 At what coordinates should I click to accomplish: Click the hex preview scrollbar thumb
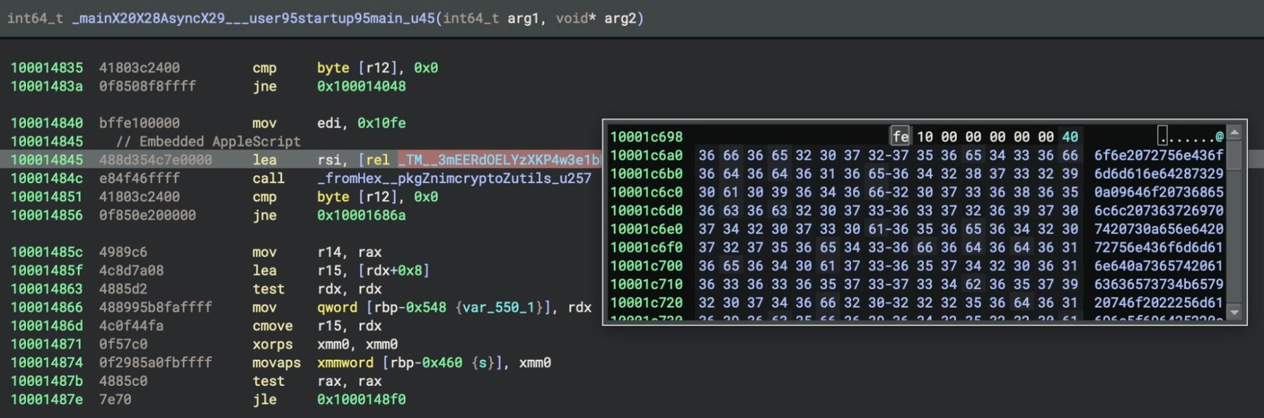pyautogui.click(x=1234, y=155)
